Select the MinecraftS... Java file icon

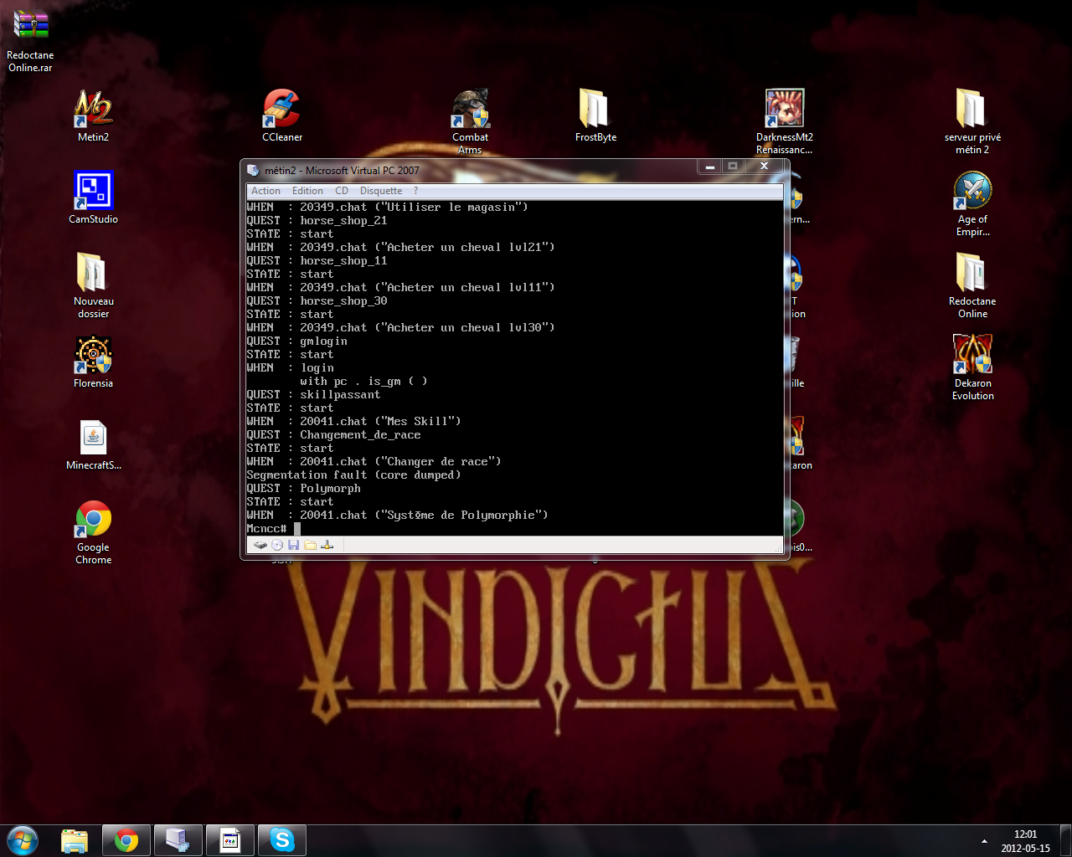[x=93, y=444]
